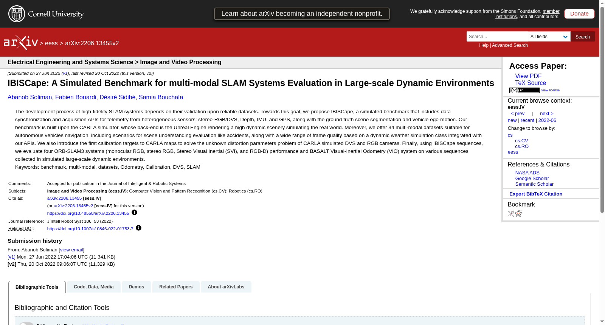Download the TeX Source

[531, 83]
